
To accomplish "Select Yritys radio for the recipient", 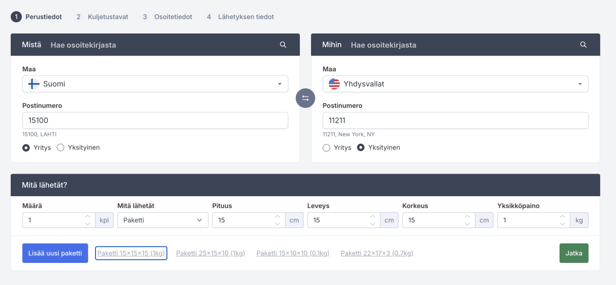I will pos(326,147).
